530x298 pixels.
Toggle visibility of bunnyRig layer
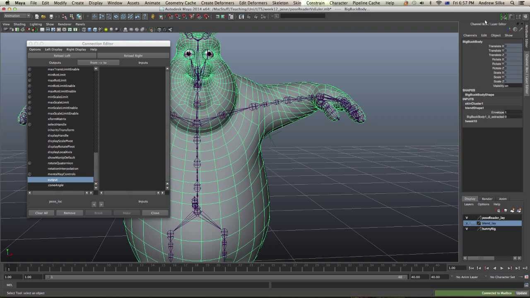(467, 228)
